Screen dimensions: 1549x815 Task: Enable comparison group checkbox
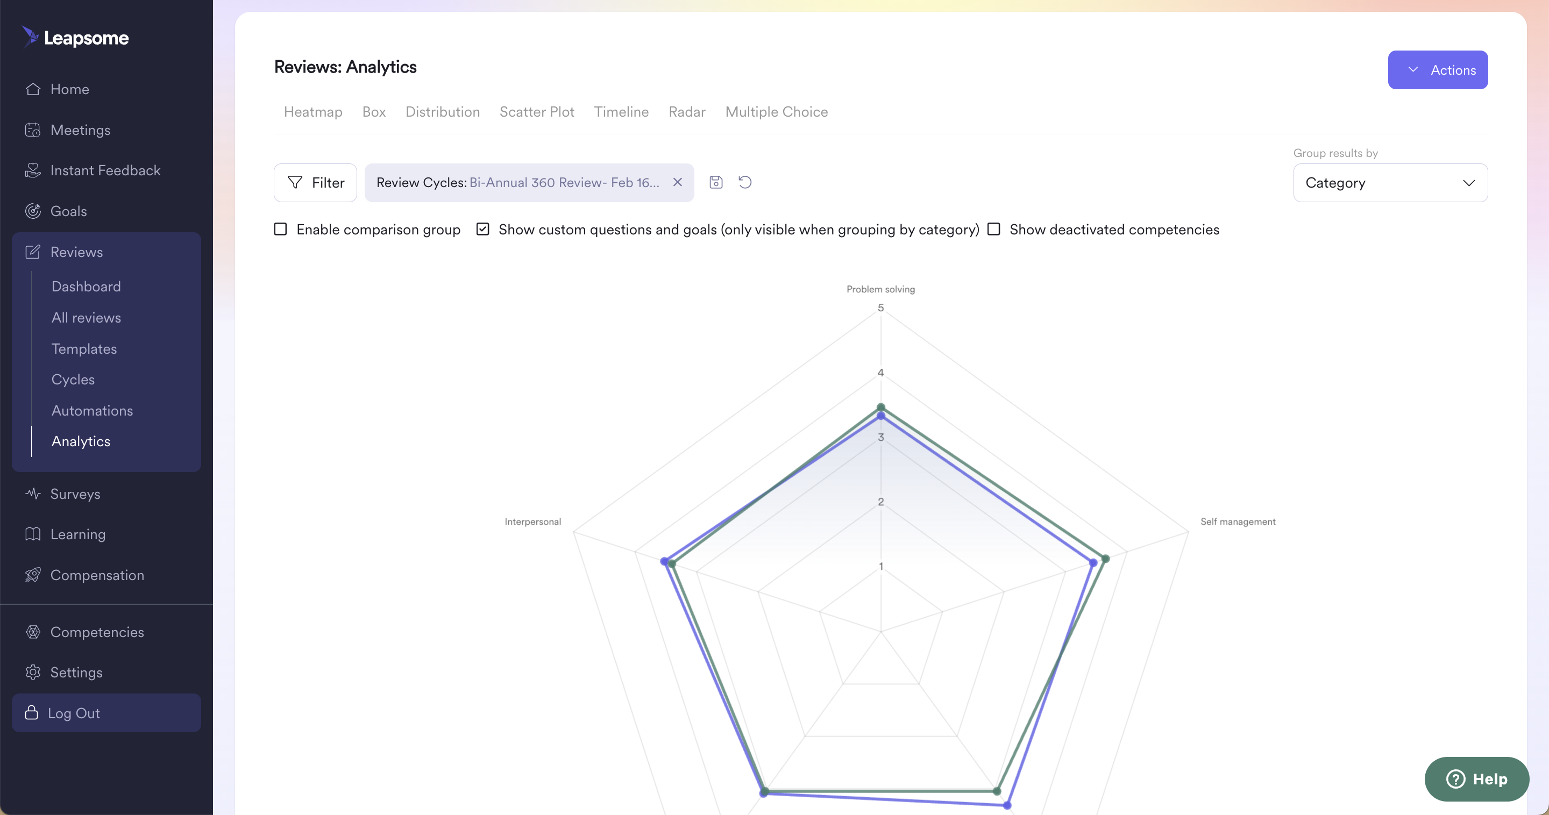click(x=280, y=229)
